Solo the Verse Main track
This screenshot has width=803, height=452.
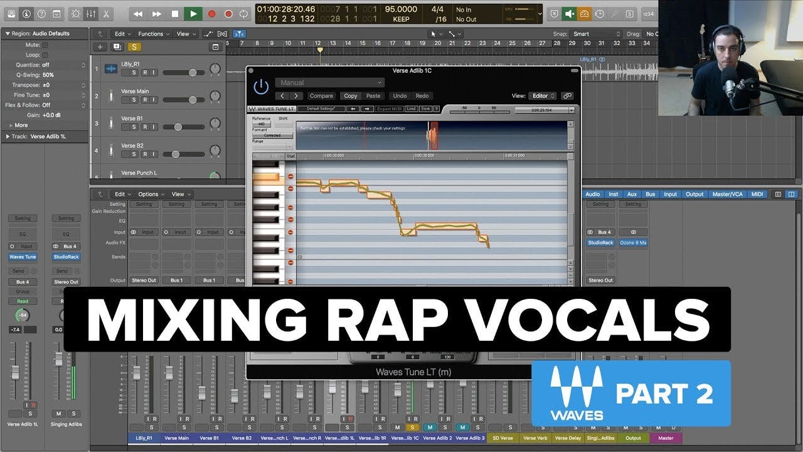pos(134,99)
